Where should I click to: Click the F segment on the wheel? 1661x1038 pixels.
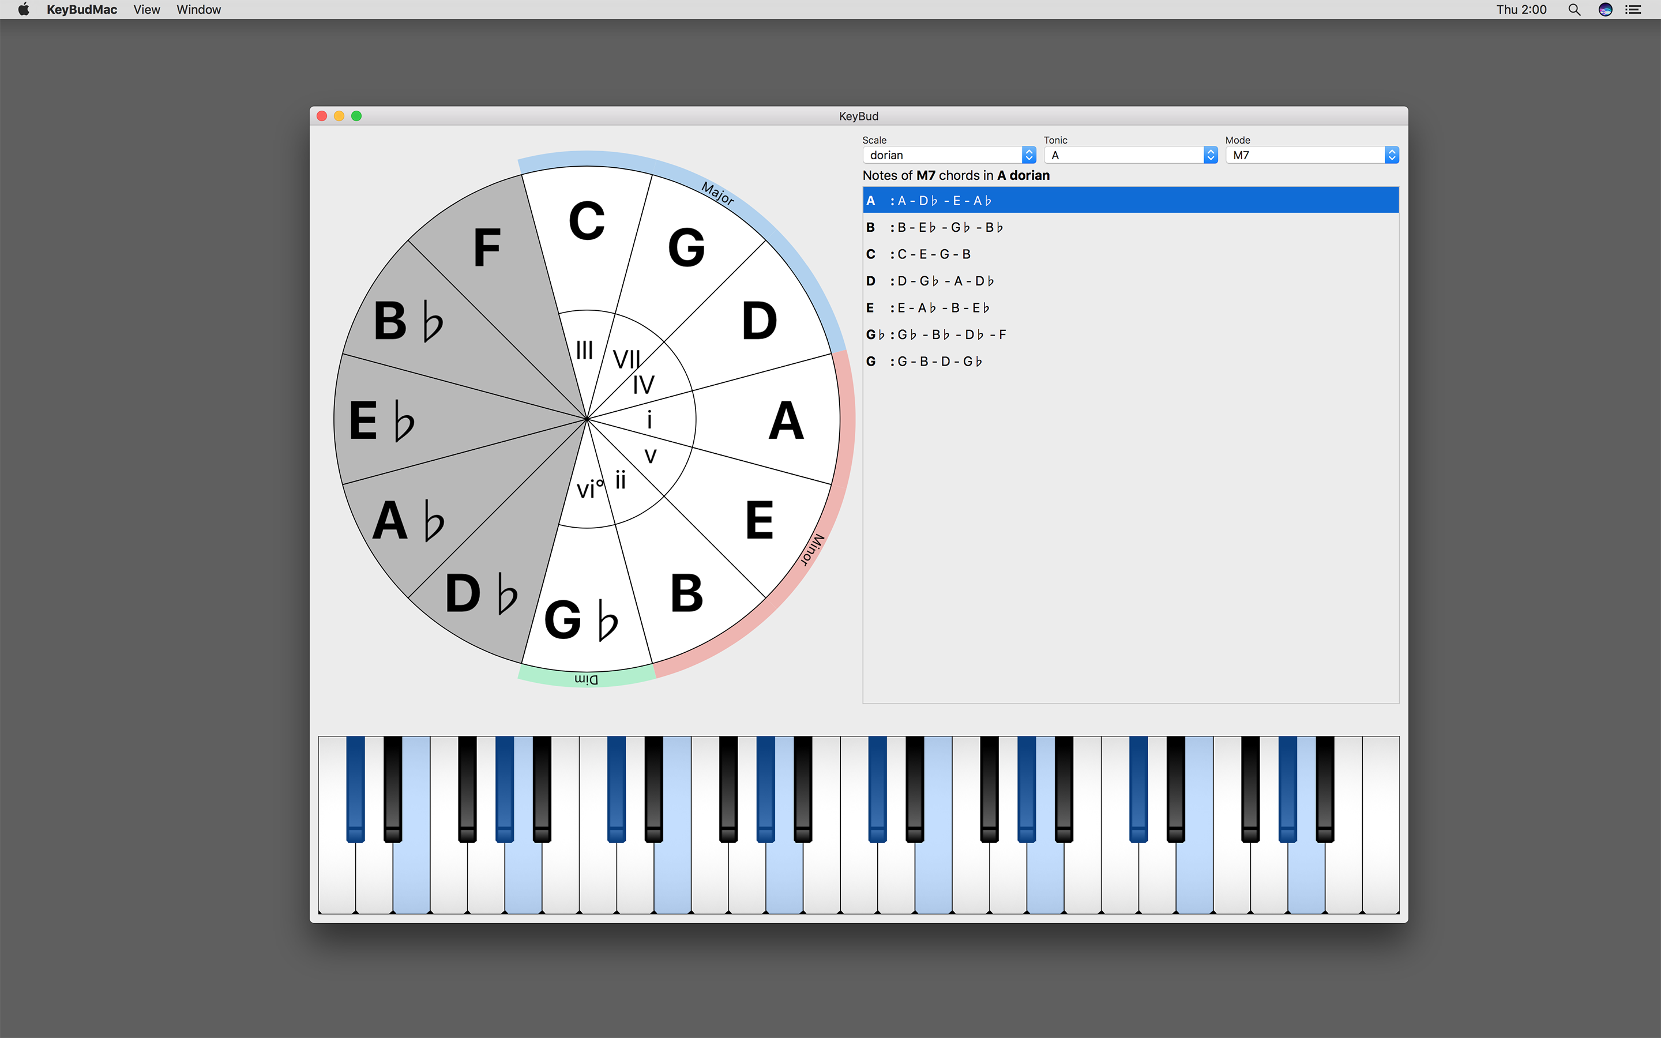tap(487, 248)
